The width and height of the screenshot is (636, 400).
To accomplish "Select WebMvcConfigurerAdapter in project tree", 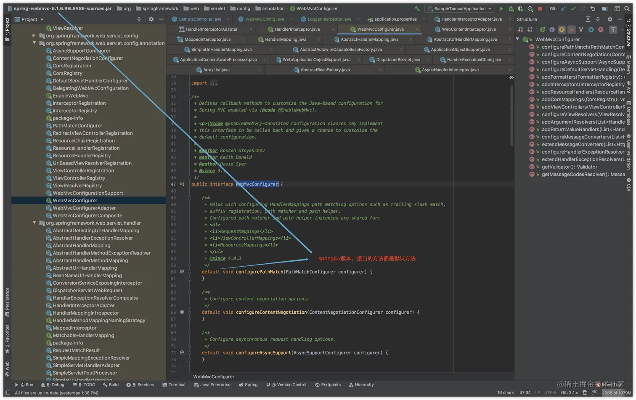I will click(84, 208).
